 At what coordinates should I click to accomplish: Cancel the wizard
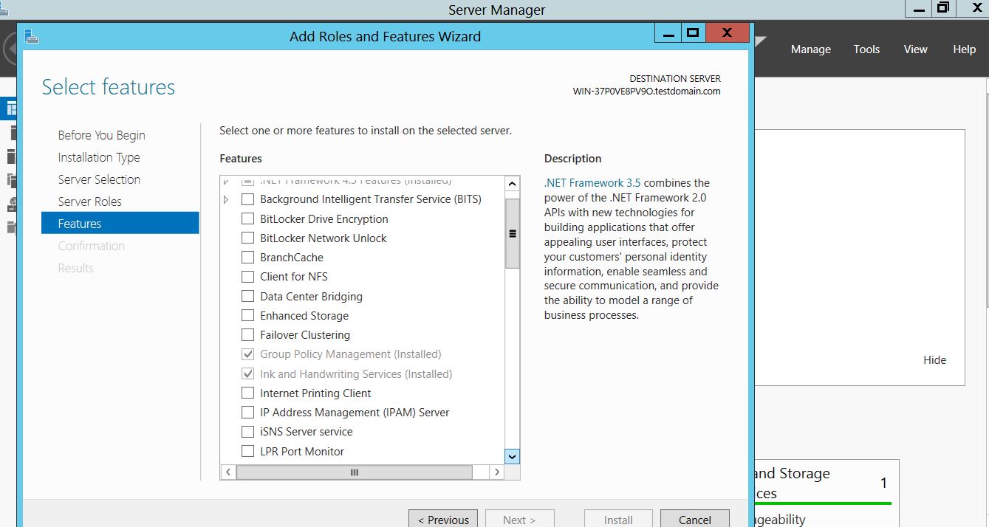point(694,519)
